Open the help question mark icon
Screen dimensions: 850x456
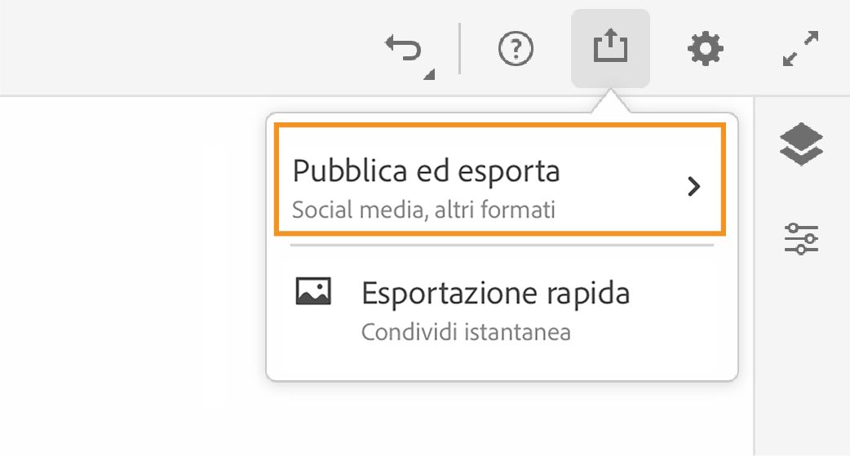[x=516, y=49]
